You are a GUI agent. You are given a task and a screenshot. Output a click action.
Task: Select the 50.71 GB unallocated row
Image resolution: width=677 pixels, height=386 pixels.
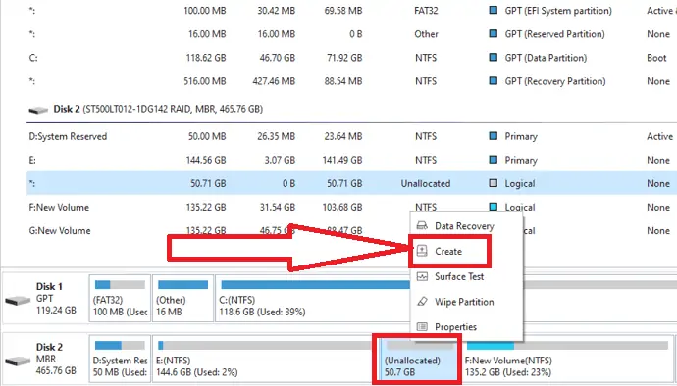coord(351,183)
